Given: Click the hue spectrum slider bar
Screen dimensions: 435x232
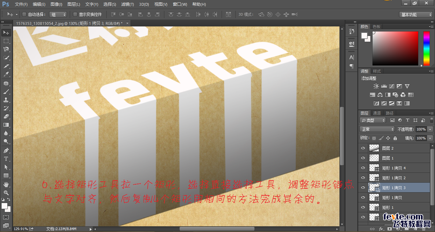Looking at the screenshot, I should pyautogui.click(x=426, y=48).
